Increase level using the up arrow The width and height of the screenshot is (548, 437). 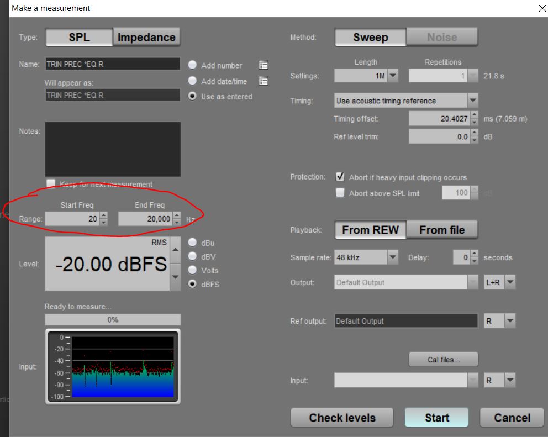pyautogui.click(x=176, y=249)
